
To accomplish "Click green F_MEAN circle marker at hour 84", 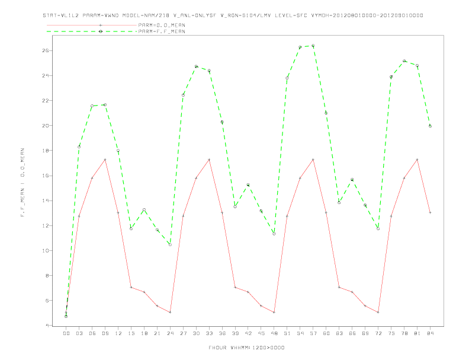I will pyautogui.click(x=430, y=126).
